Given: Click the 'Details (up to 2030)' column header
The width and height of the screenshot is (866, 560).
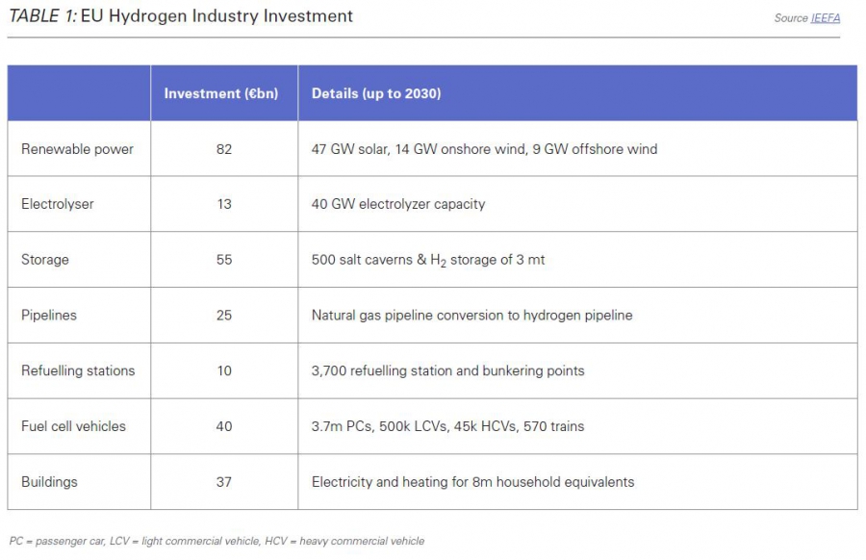Looking at the screenshot, I should pyautogui.click(x=376, y=93).
